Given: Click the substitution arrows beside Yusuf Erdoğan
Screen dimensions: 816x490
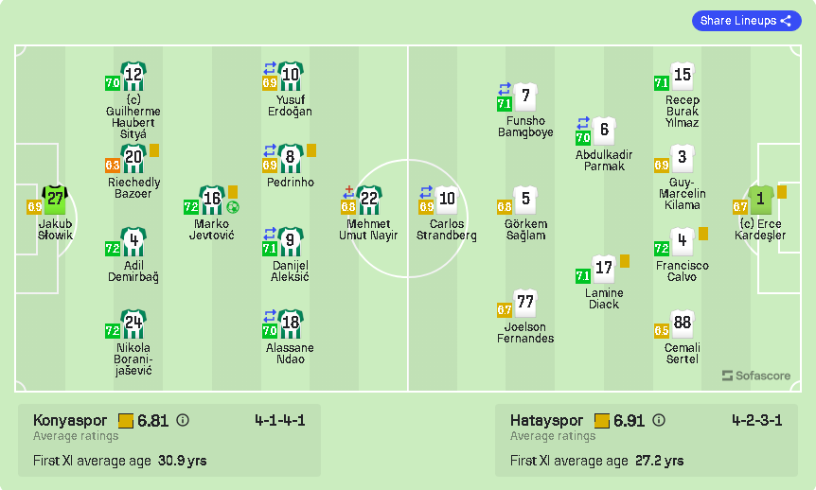Looking at the screenshot, I should click(x=270, y=68).
